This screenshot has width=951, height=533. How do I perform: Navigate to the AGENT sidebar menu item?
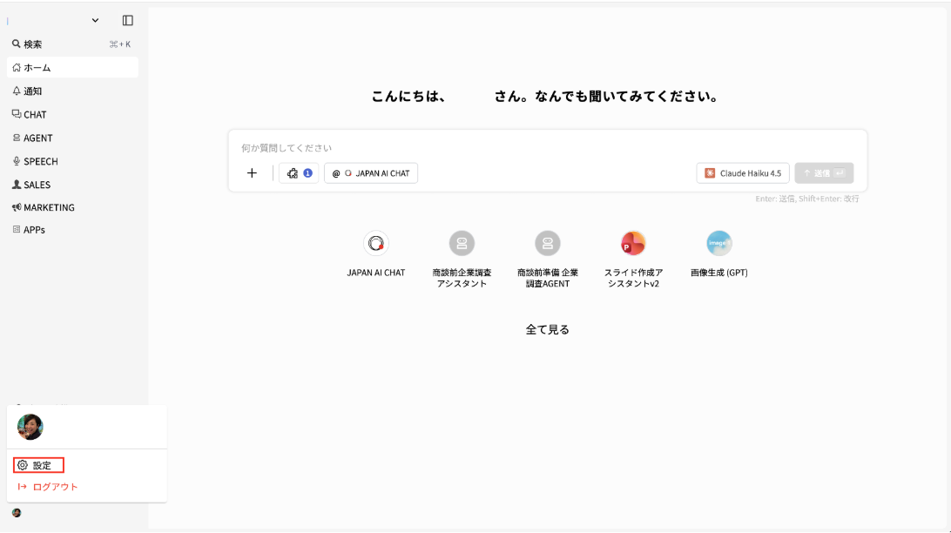tap(16, 138)
